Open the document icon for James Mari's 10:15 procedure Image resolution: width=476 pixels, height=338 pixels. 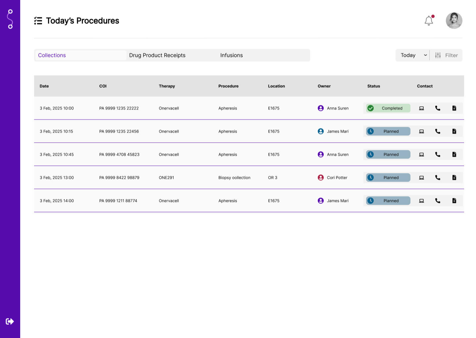[454, 131]
